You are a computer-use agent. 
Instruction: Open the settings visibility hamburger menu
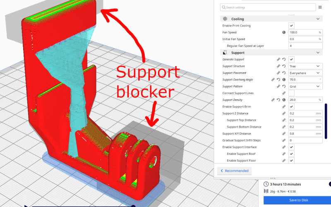pyautogui.click(x=320, y=7)
